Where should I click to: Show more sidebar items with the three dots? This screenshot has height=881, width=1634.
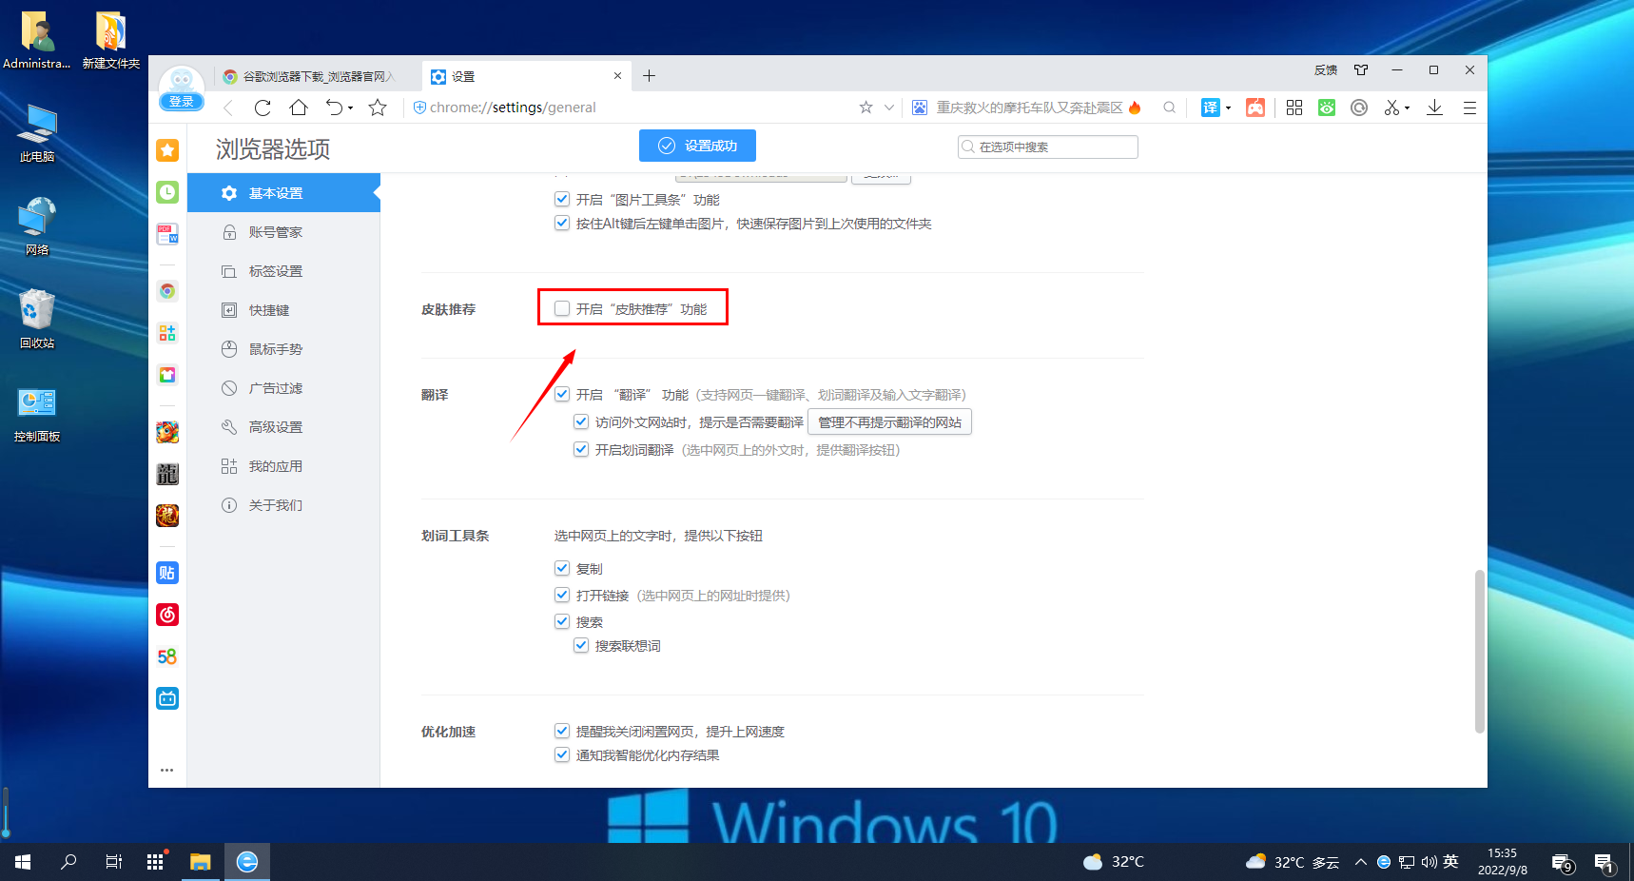[x=167, y=770]
